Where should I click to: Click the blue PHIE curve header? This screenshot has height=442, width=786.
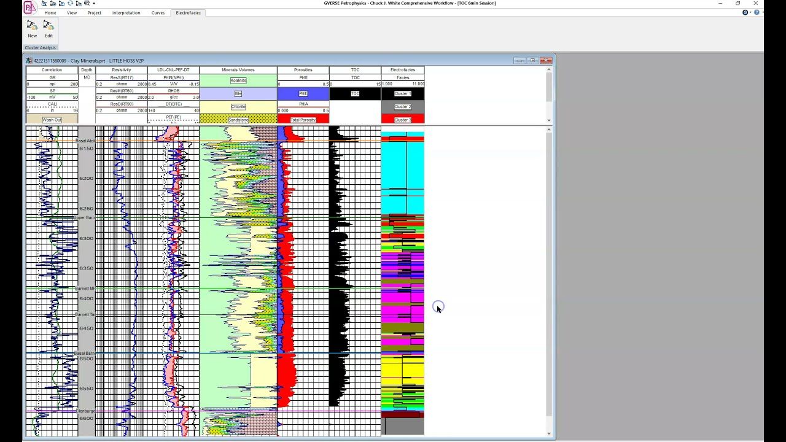(303, 93)
